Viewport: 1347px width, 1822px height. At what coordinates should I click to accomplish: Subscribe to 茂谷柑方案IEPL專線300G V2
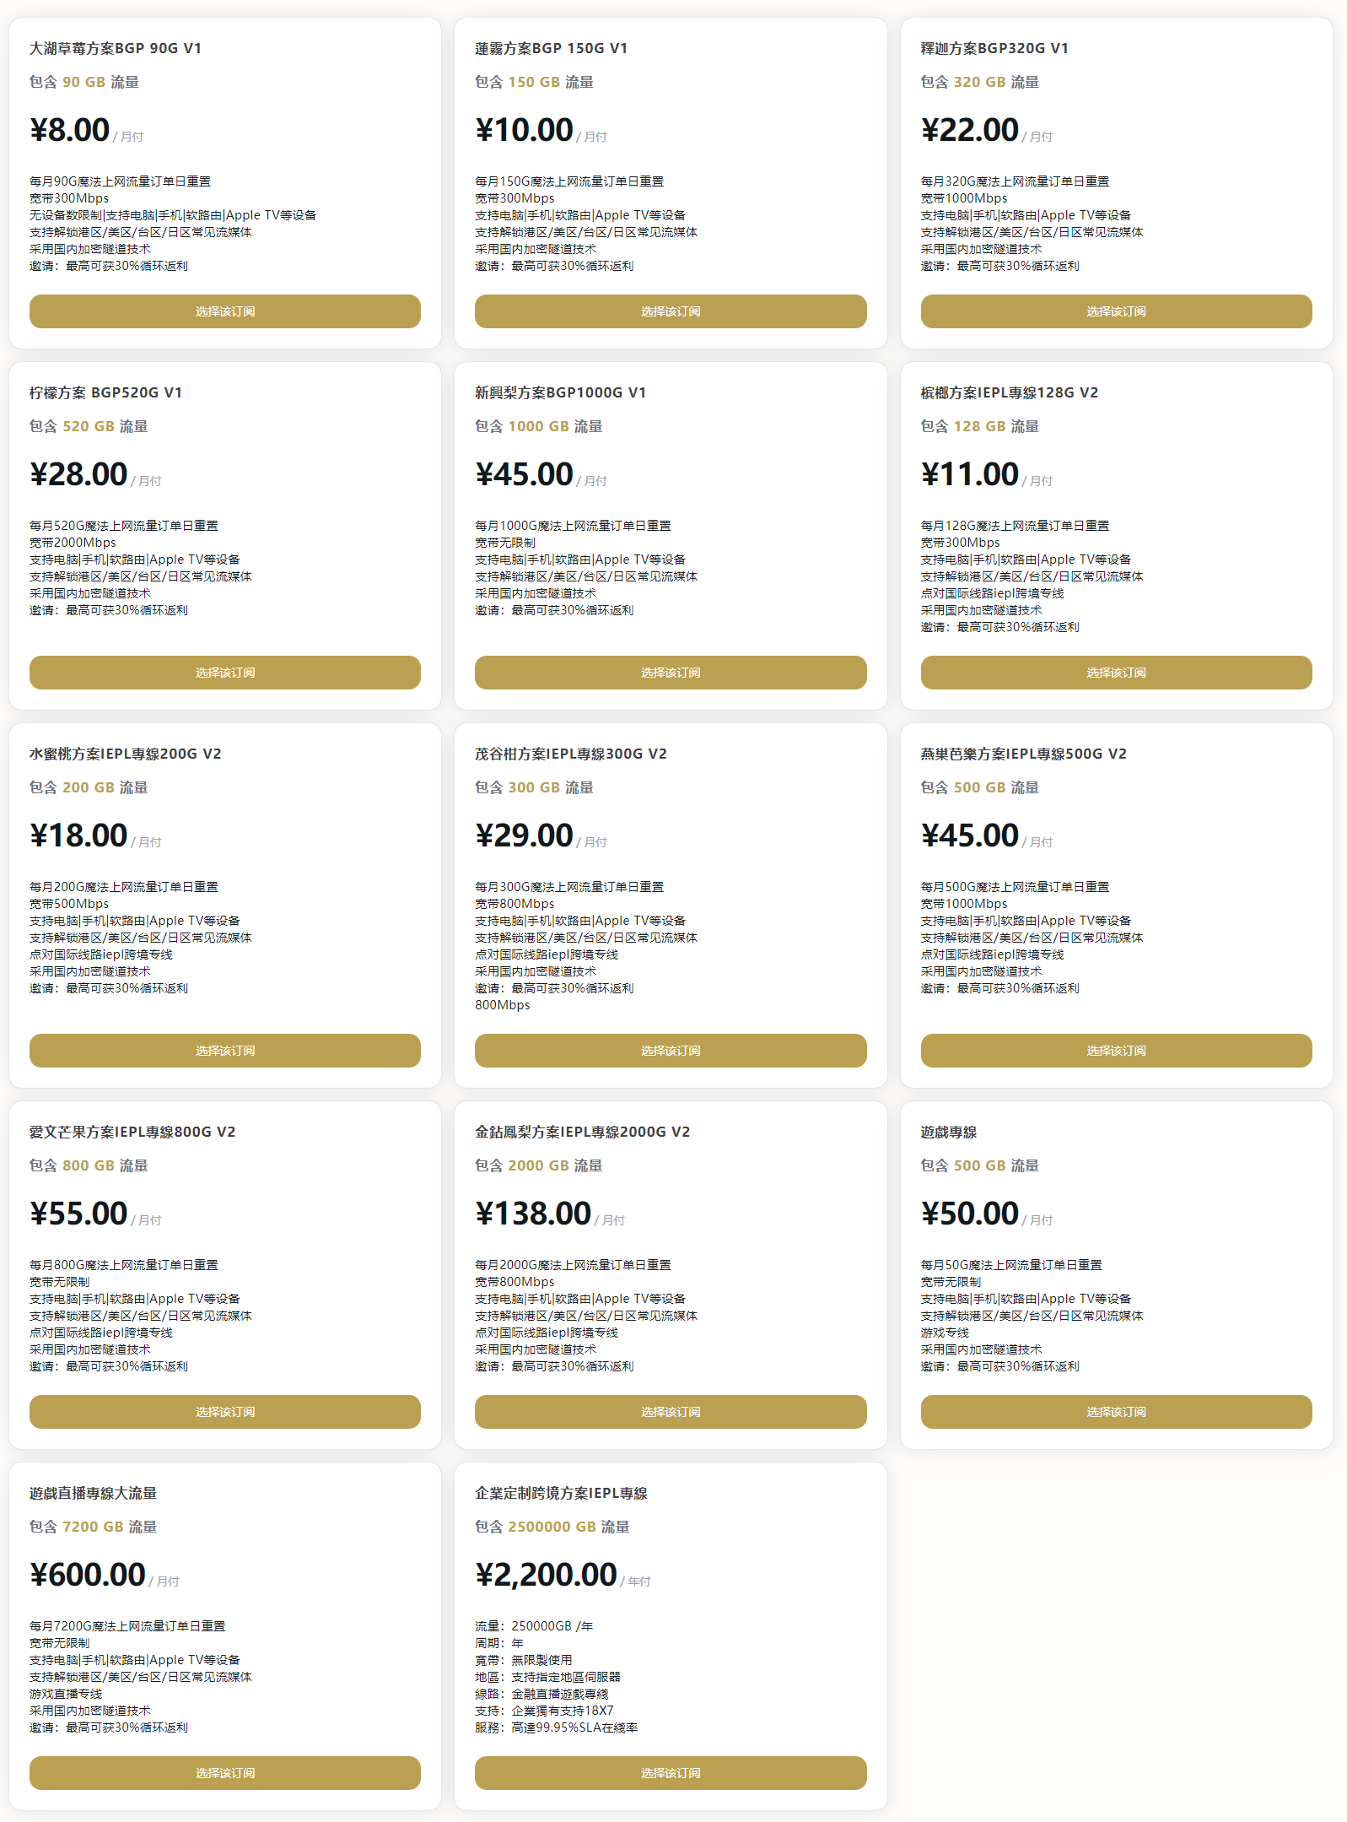point(671,1051)
